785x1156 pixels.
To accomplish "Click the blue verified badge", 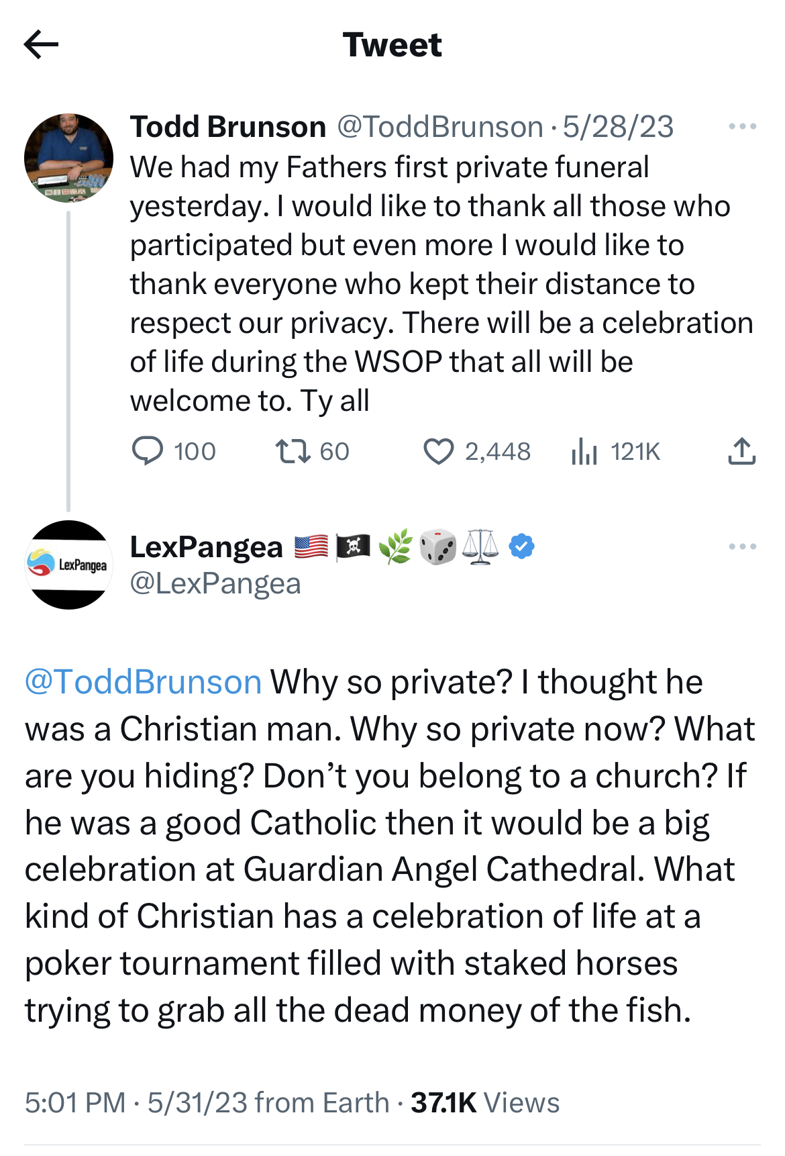I will pos(522,546).
